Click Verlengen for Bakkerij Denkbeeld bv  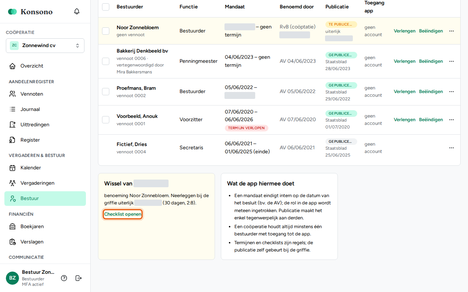pyautogui.click(x=404, y=61)
